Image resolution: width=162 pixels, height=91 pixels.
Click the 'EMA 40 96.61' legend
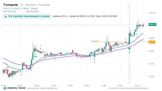(32, 12)
